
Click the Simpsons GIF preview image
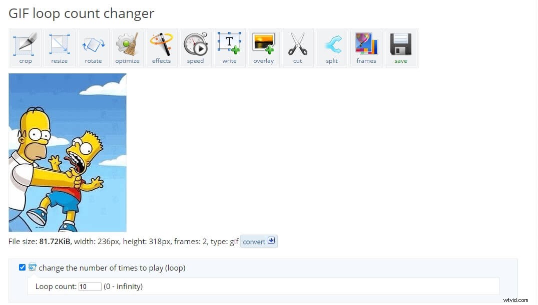point(67,152)
